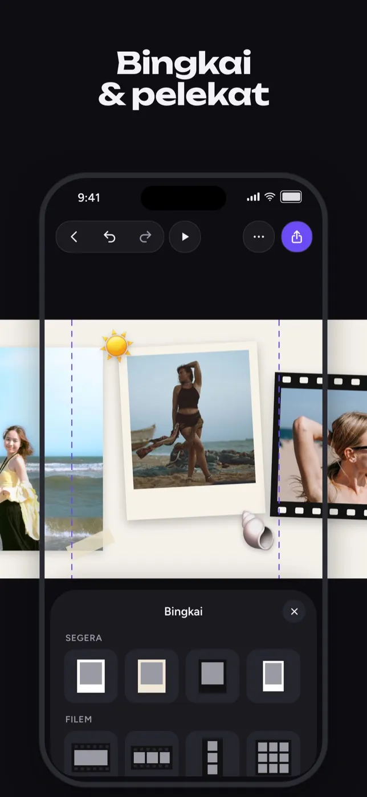The height and width of the screenshot is (797, 367).
Task: Choose the cream polaroid instant frame
Action: point(152,676)
